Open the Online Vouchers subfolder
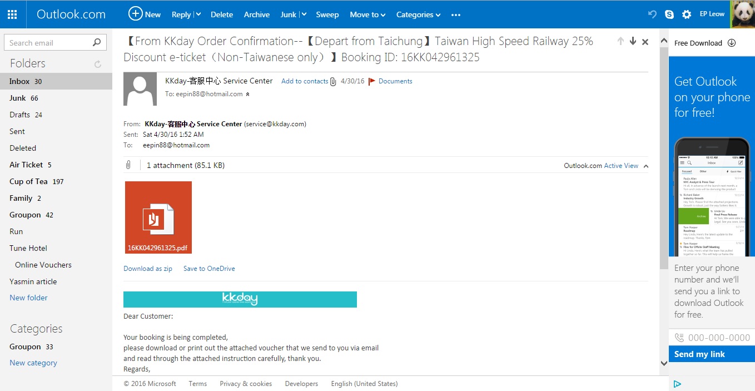 coord(56,265)
